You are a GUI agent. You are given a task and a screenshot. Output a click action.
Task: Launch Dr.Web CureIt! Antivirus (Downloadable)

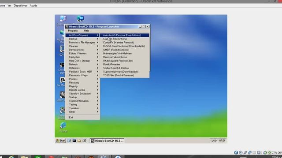(x=124, y=46)
